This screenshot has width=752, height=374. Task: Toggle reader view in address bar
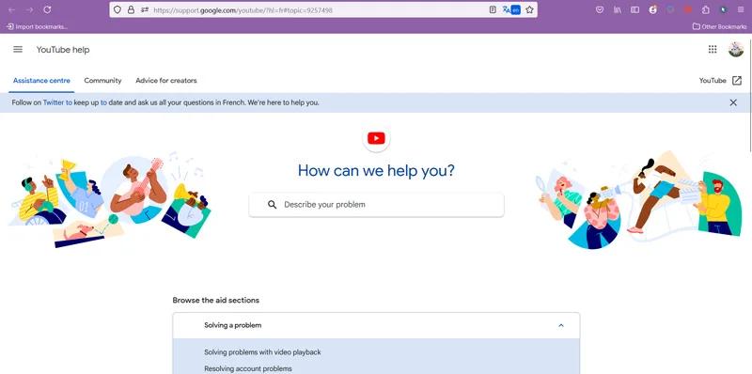click(x=493, y=9)
